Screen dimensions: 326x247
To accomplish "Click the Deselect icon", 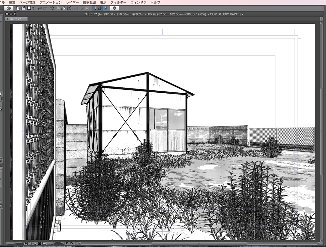I will 76,8.
